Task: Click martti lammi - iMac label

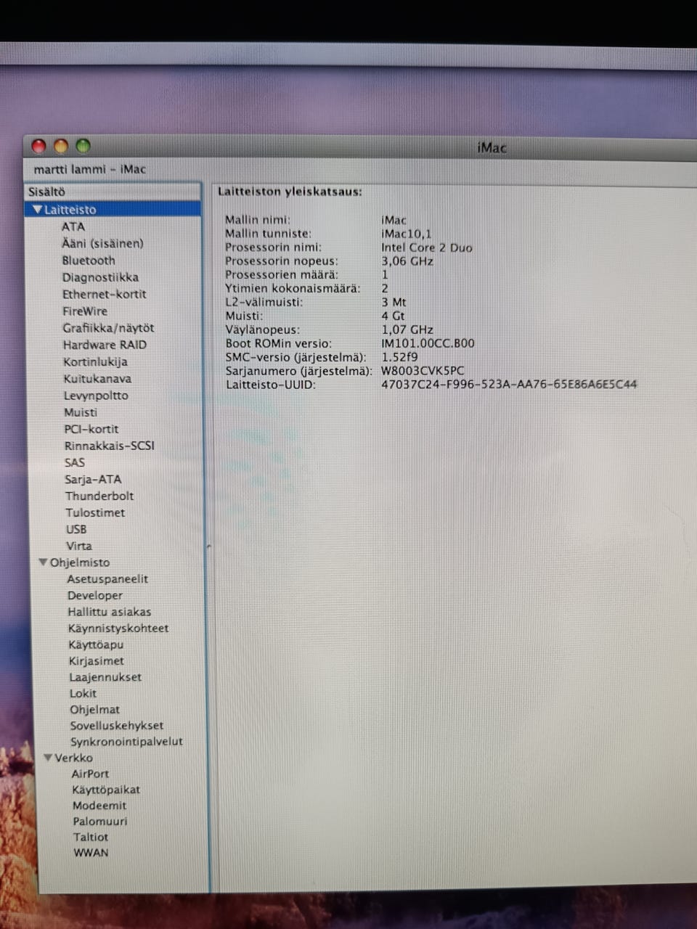Action: [x=89, y=170]
